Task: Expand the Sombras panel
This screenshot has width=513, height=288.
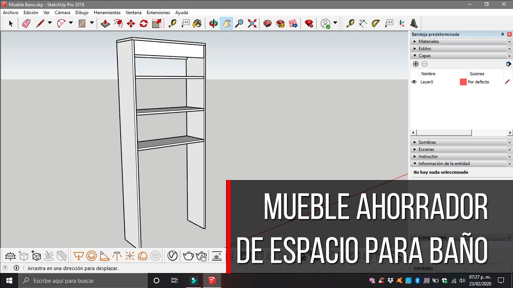Action: coord(458,142)
